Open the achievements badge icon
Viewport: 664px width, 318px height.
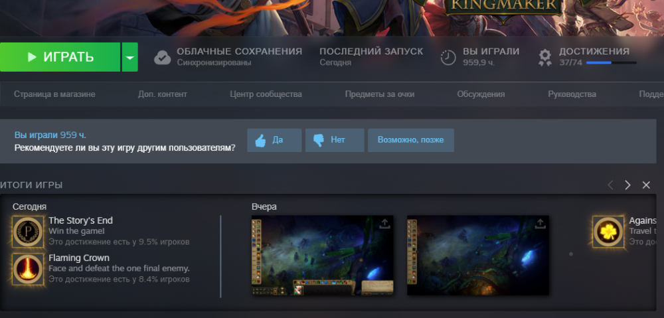(545, 58)
